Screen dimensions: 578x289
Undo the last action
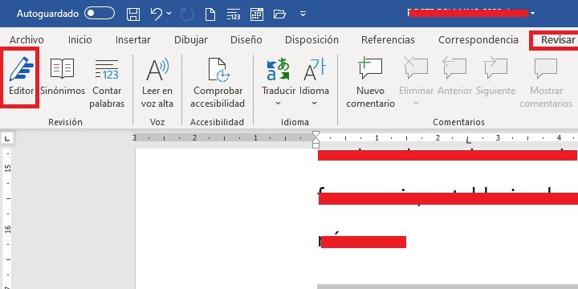tap(157, 14)
